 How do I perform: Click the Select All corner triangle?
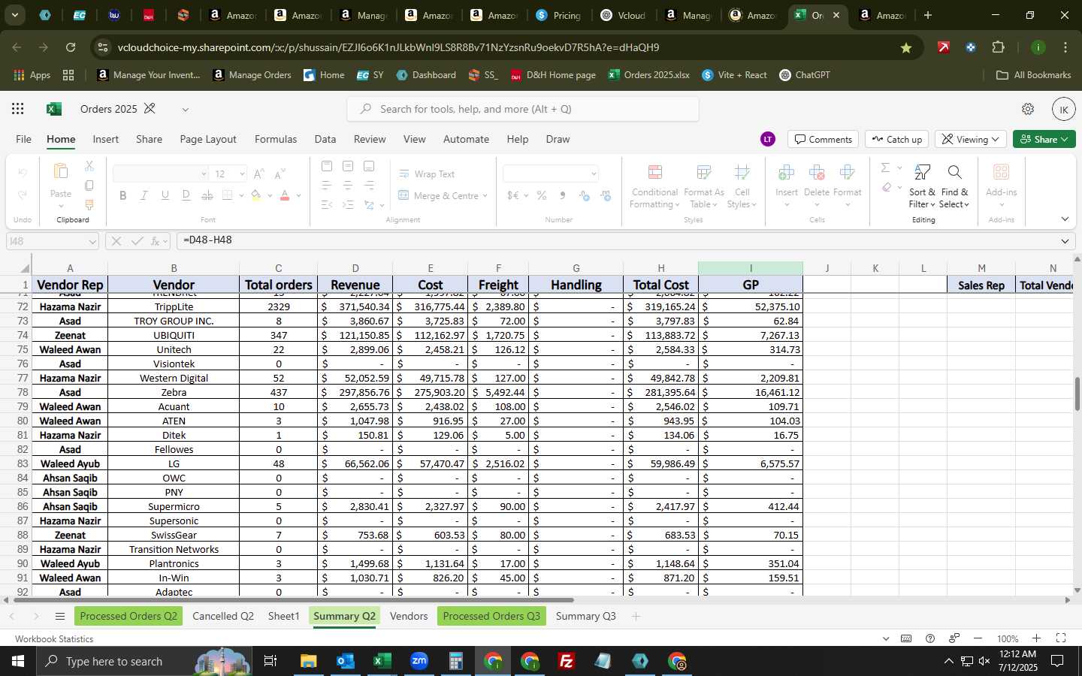(x=25, y=268)
